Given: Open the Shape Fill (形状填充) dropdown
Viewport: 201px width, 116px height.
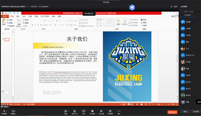Looking at the screenshot, I should 134,20.
